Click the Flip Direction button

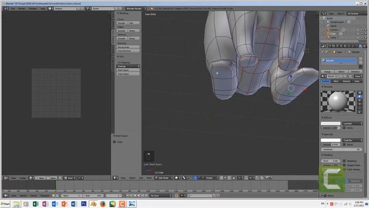coord(128,51)
